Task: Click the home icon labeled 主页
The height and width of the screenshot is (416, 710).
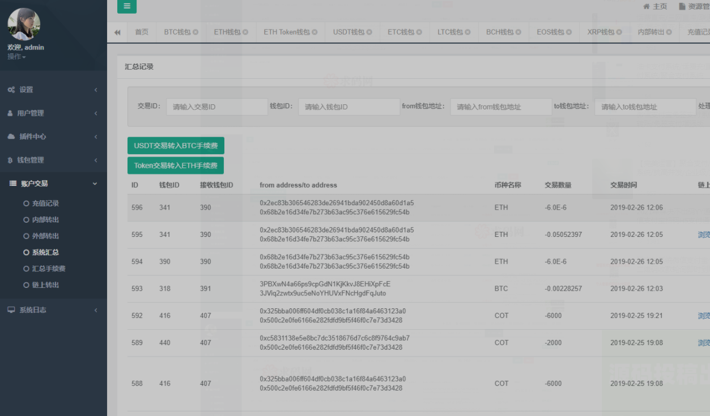Action: pos(655,6)
